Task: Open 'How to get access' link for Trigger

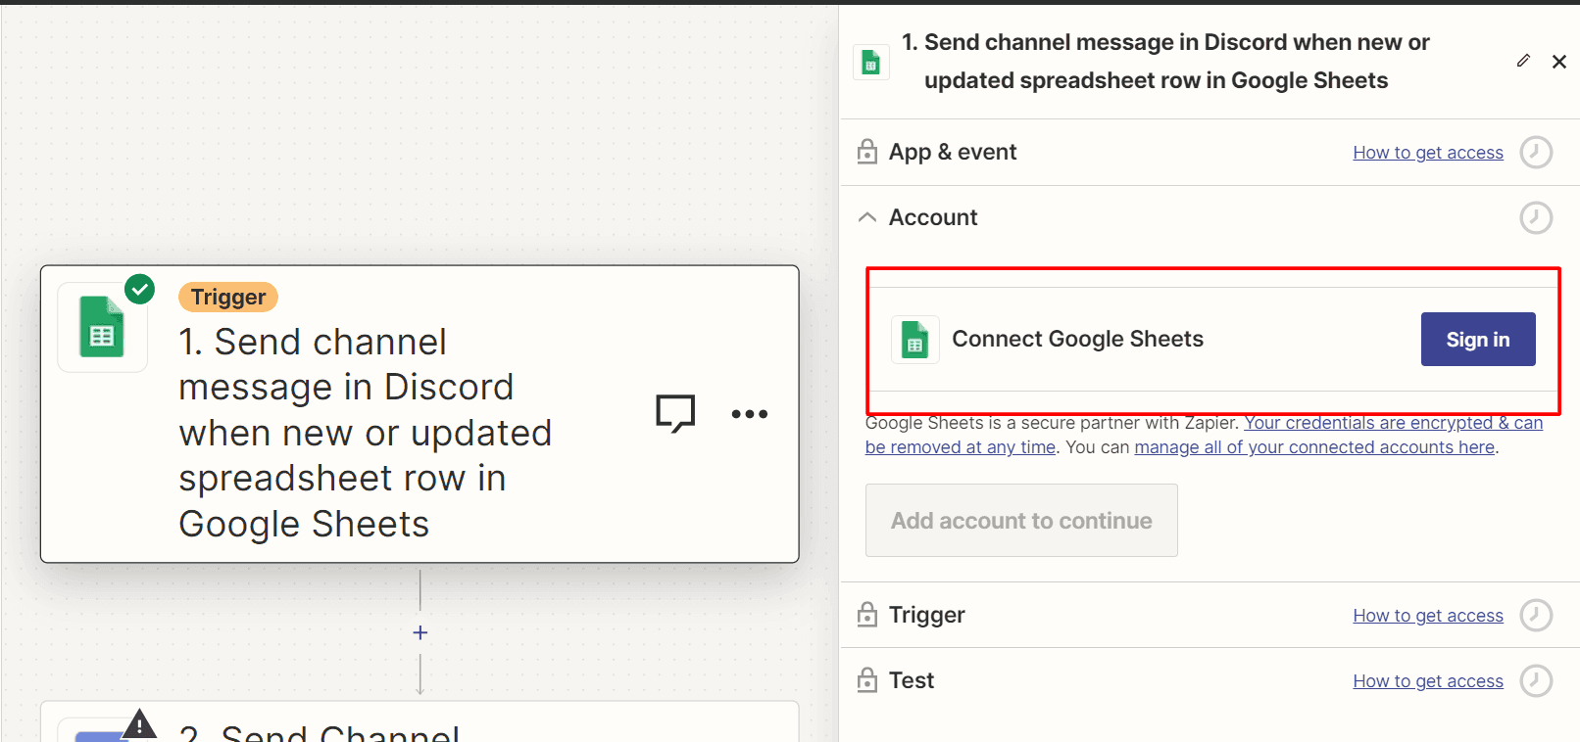Action: [x=1428, y=616]
